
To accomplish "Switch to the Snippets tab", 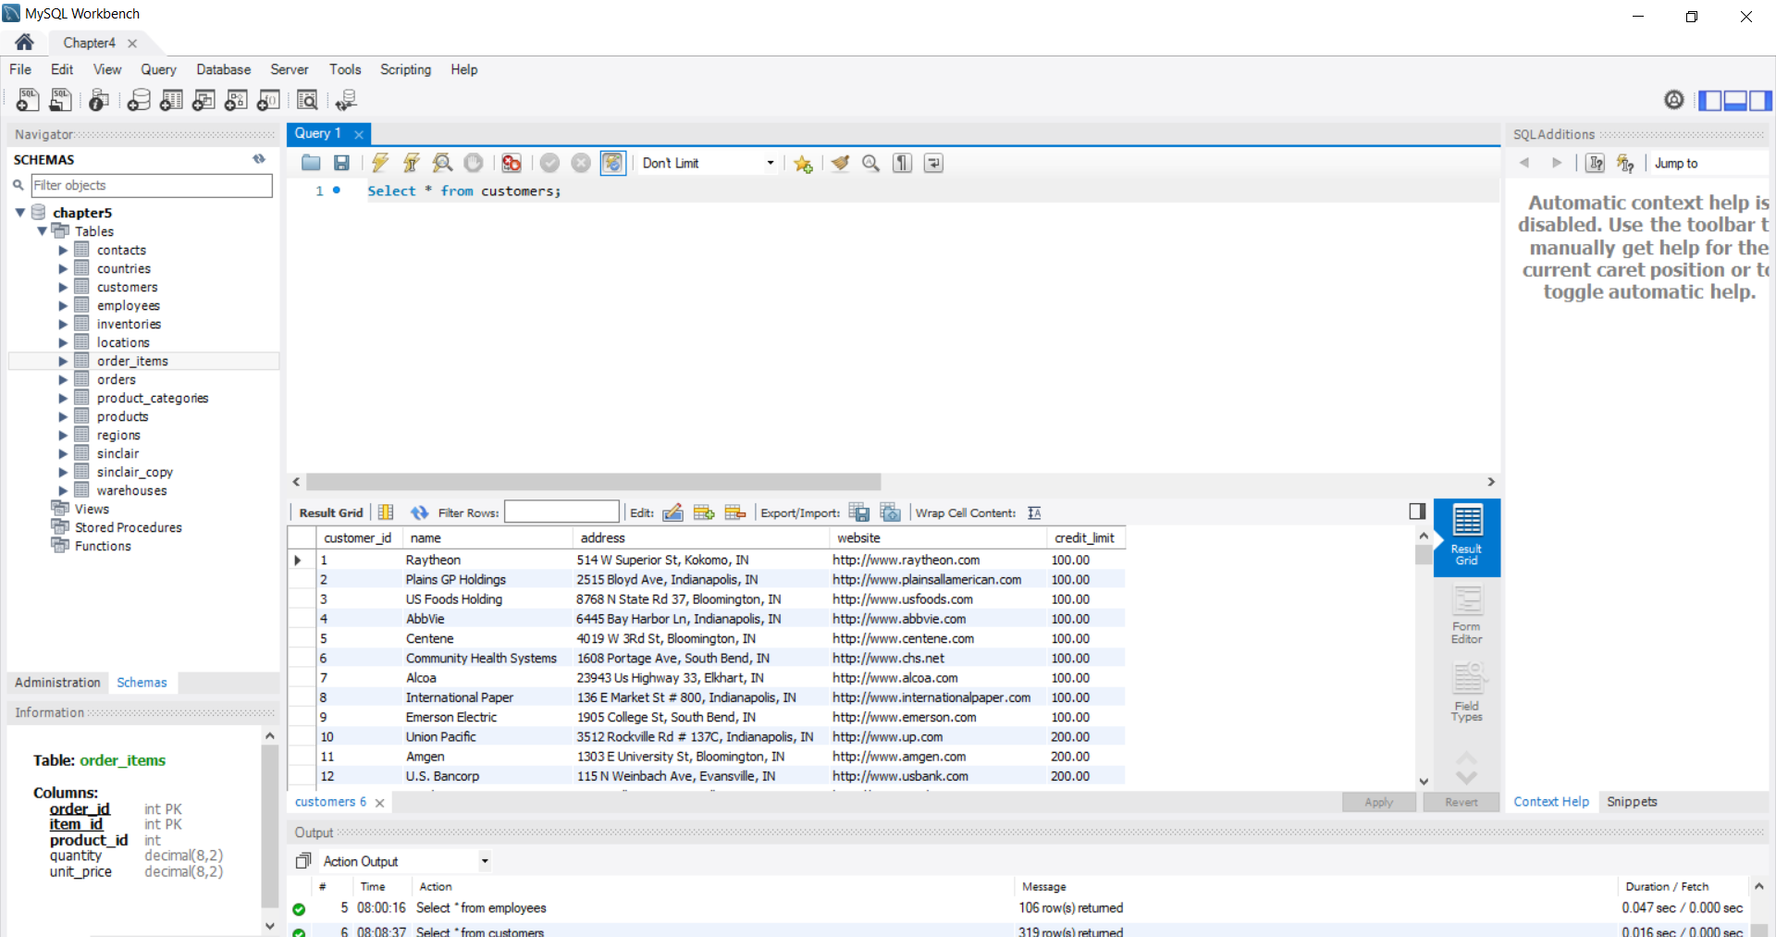I will tap(1632, 802).
